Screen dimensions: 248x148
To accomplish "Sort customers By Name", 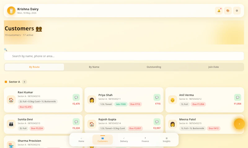I will (x=94, y=67).
